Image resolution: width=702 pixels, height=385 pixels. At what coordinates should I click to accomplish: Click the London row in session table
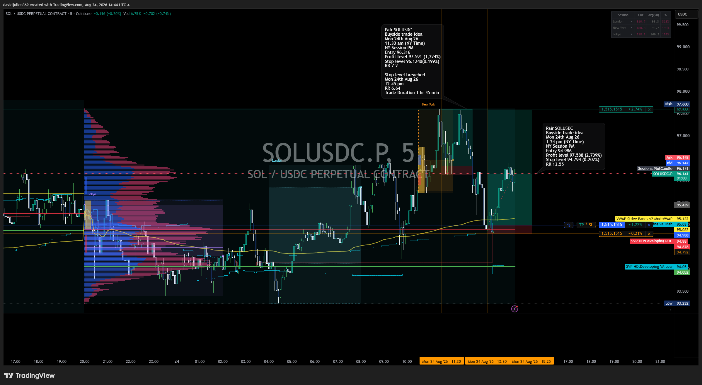tap(641, 21)
